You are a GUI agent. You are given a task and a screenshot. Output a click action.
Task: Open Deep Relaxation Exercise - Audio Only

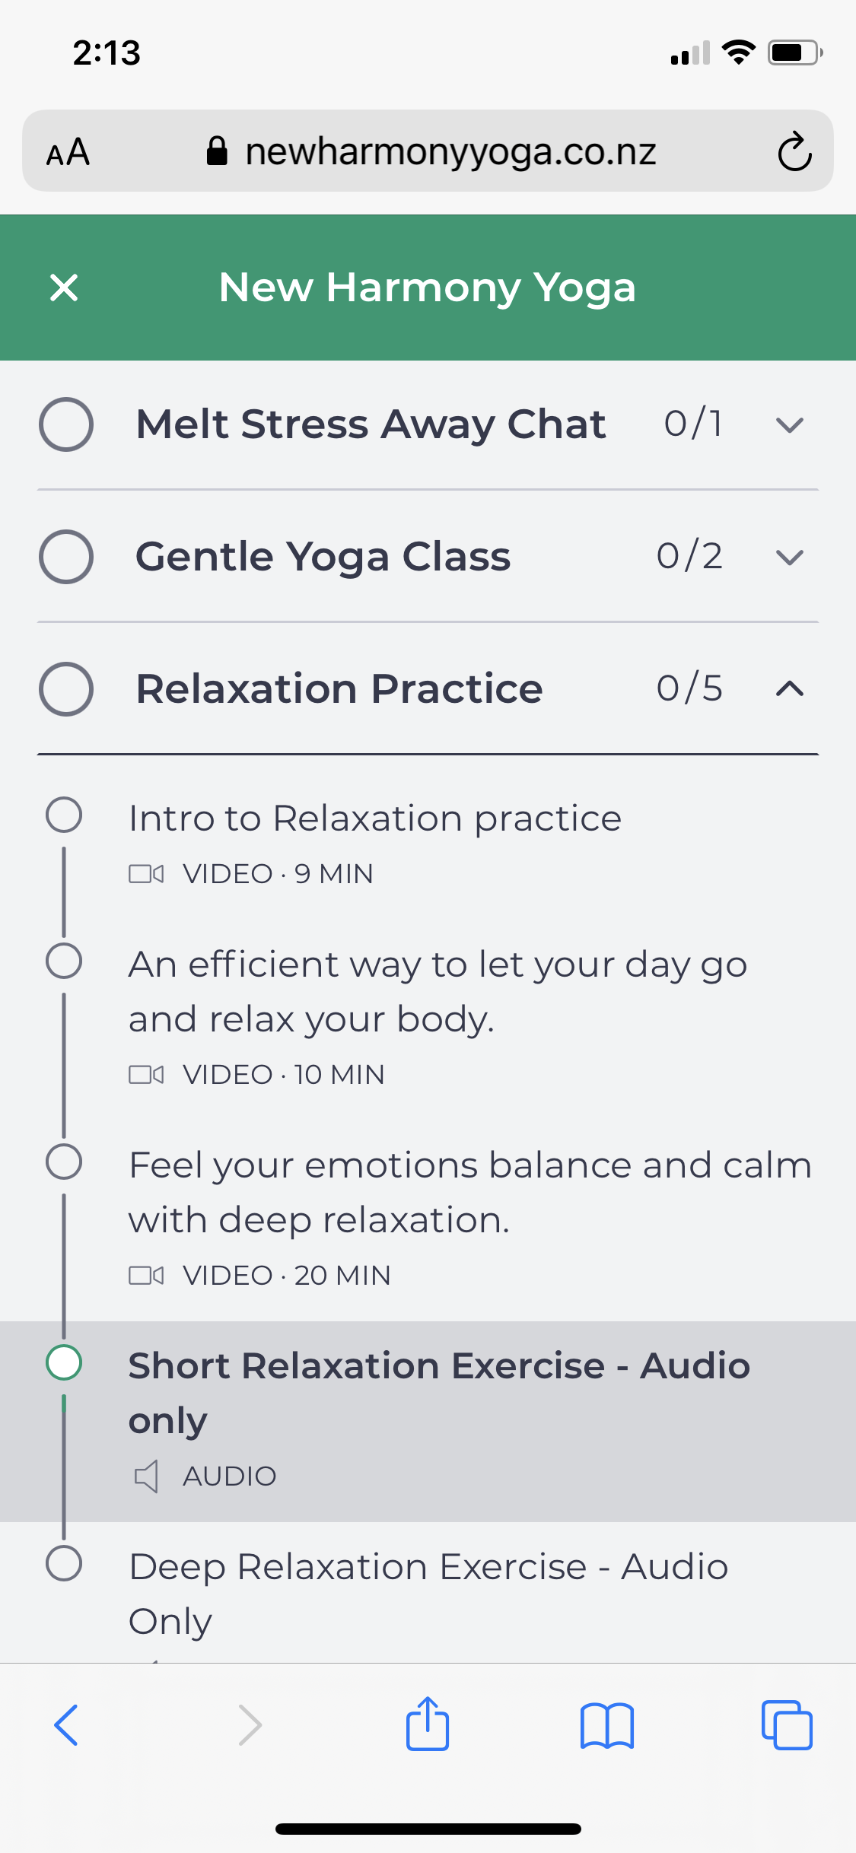pyautogui.click(x=428, y=1593)
